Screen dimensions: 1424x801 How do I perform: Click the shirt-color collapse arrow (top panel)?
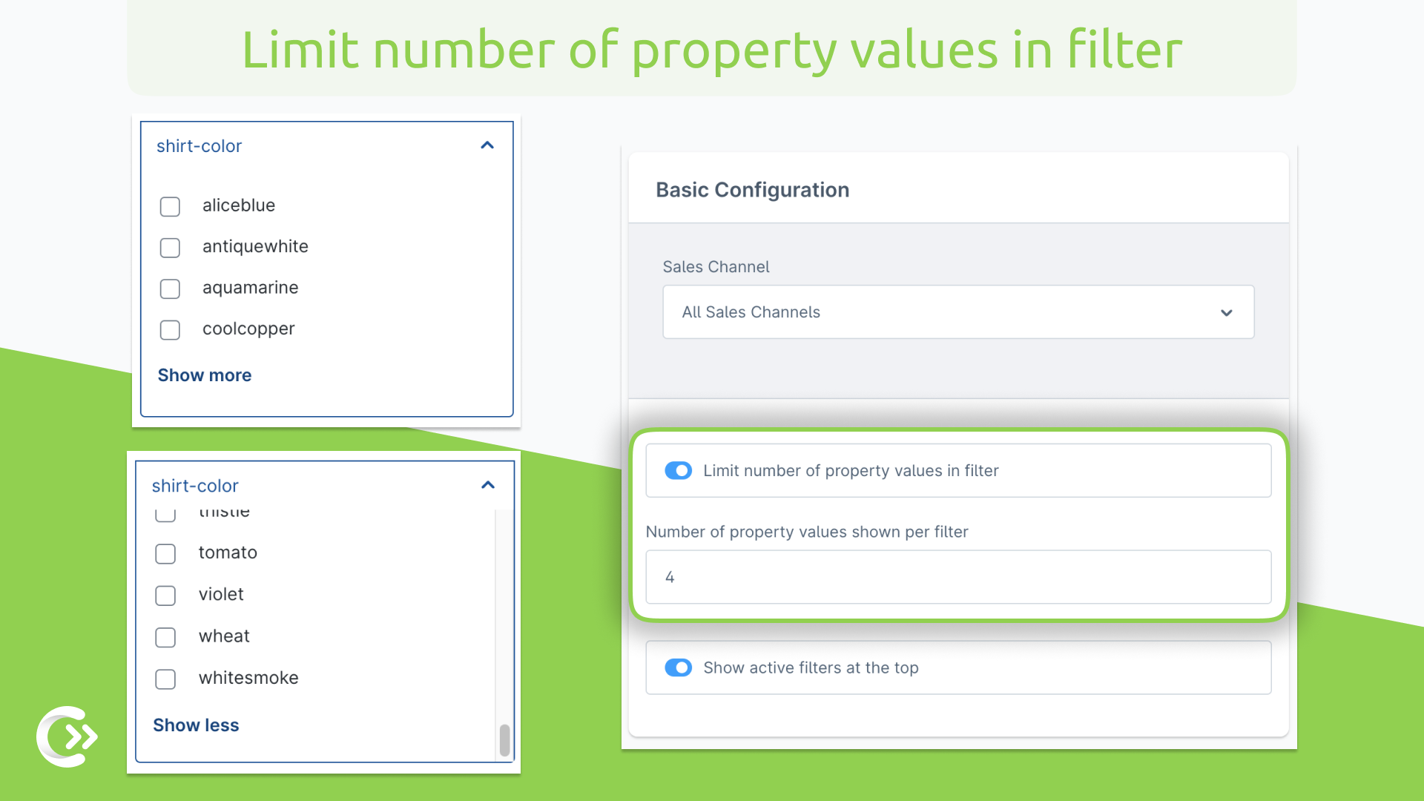point(488,145)
